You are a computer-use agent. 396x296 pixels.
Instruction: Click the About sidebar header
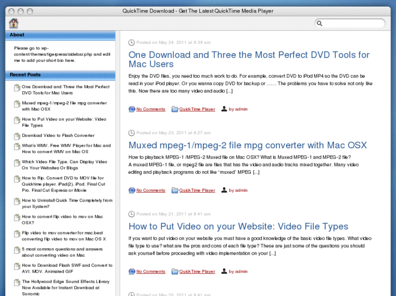(x=60, y=35)
